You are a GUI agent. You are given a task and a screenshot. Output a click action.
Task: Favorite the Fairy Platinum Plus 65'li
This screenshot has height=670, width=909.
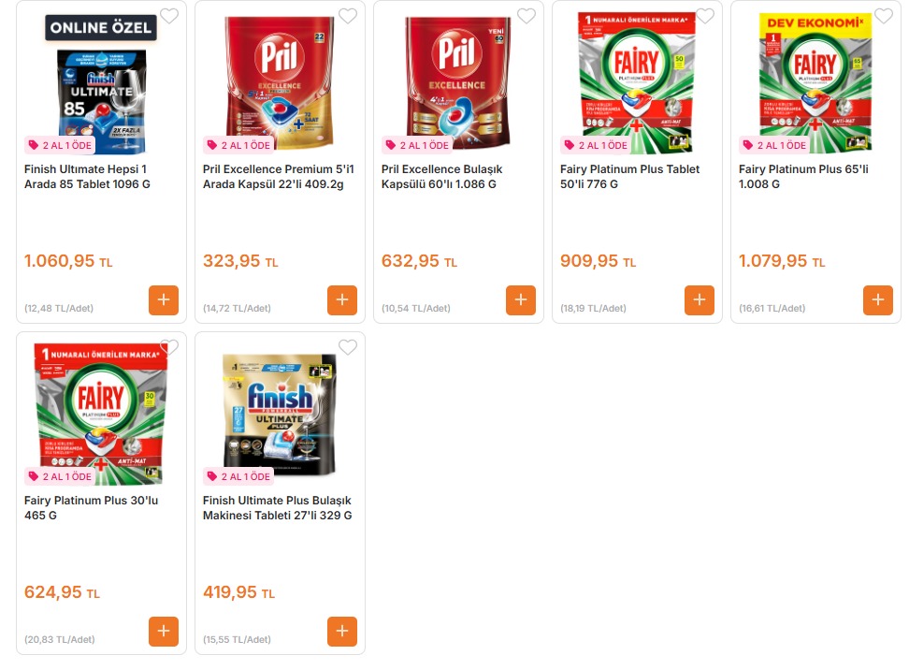click(884, 16)
